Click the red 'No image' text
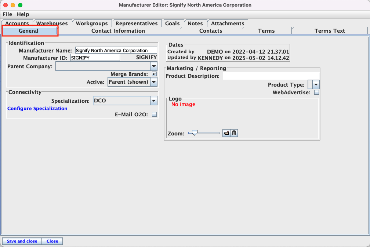The image size is (370, 247). 183,104
